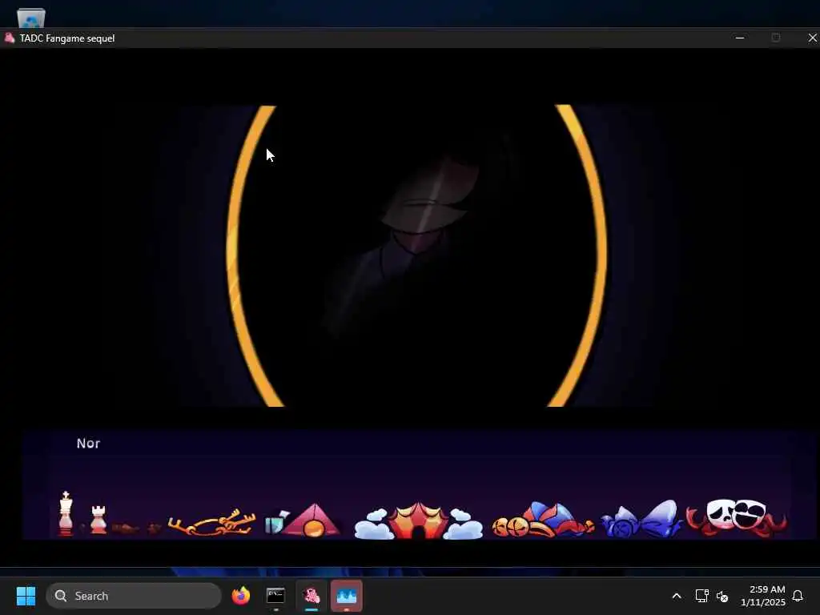Open Firefox from the taskbar
This screenshot has width=820, height=615.
(240, 596)
